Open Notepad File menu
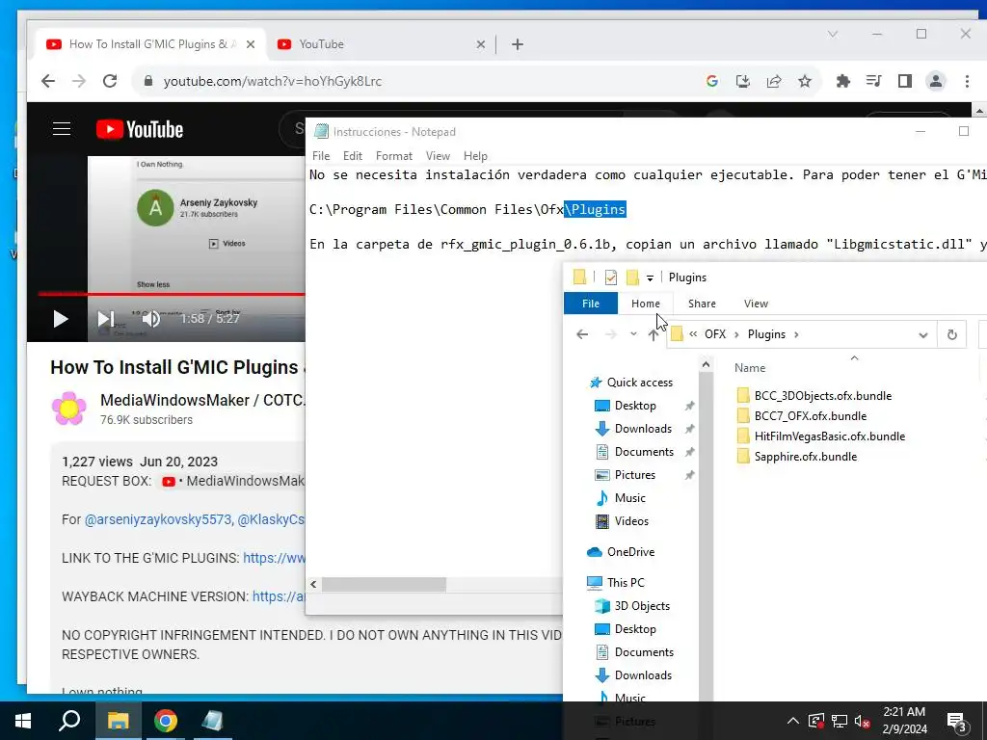This screenshot has width=987, height=740. (x=320, y=156)
